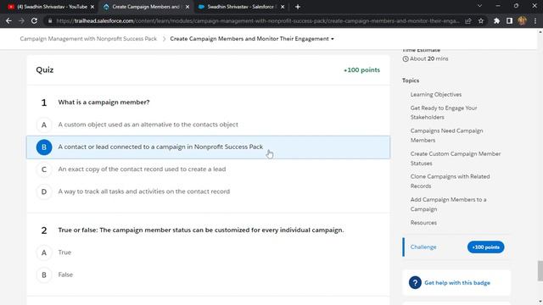Open Clone Campaigns with Related Records topic

click(450, 180)
